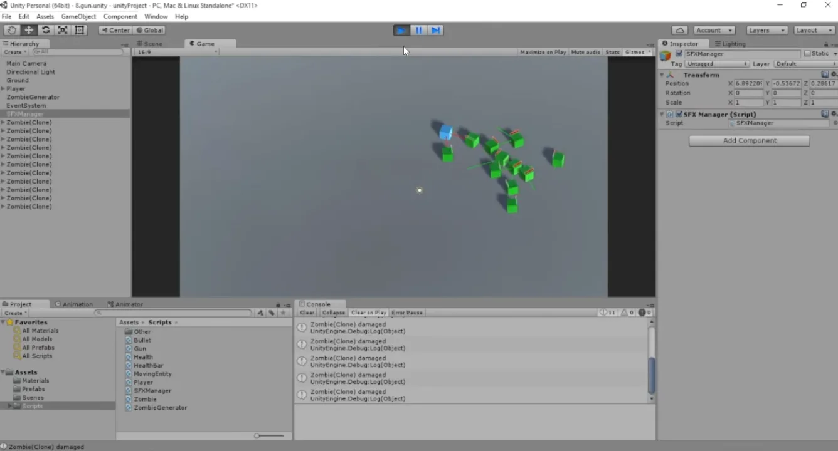This screenshot has width=838, height=451.
Task: Click the SFXManager GameObject cube icon
Action: coord(666,56)
